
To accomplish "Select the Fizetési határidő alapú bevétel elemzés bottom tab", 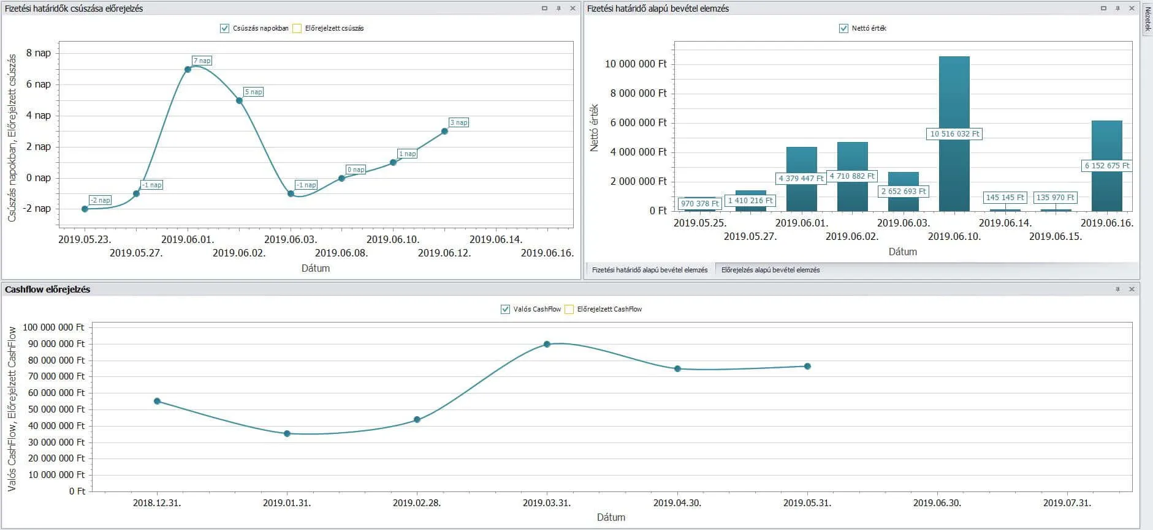I will [649, 270].
